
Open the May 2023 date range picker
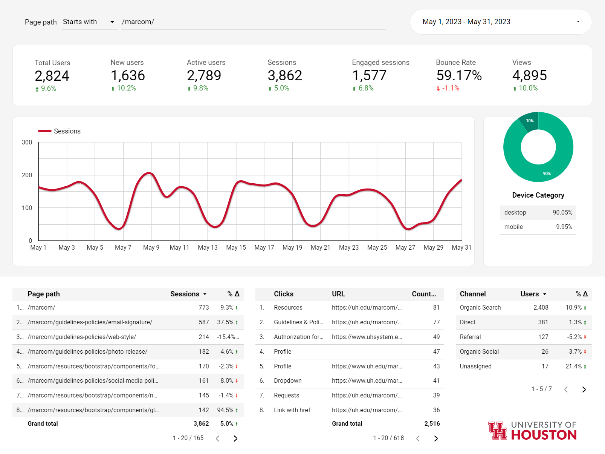click(501, 22)
